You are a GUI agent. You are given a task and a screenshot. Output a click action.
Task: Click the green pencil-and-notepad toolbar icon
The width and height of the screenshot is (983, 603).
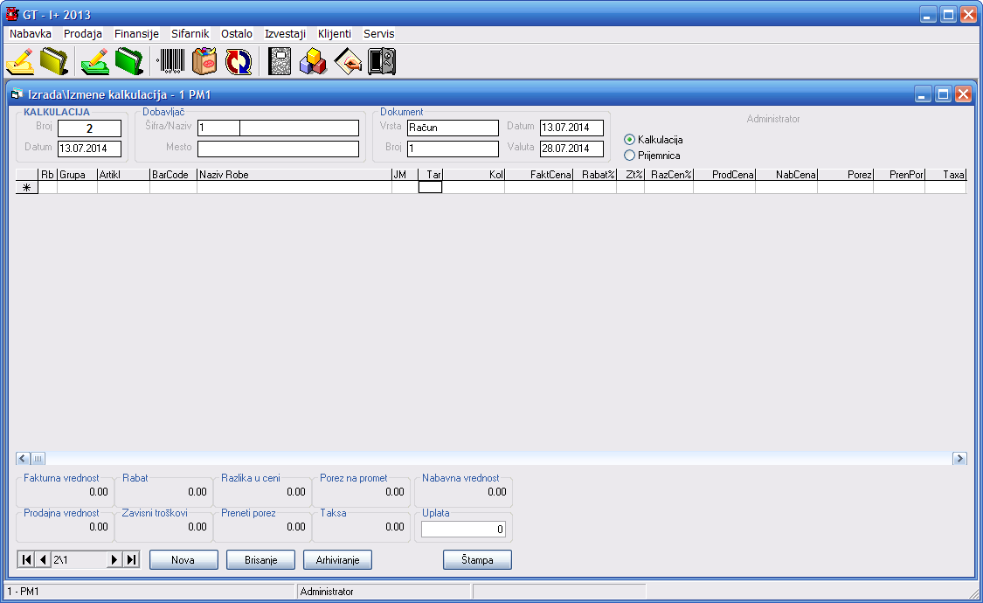click(x=94, y=61)
